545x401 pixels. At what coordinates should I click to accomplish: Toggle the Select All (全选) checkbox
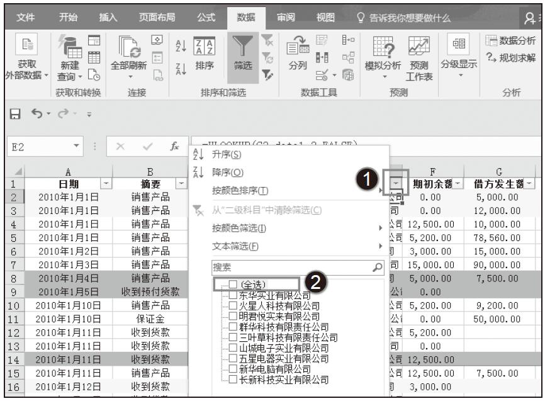[x=233, y=285]
